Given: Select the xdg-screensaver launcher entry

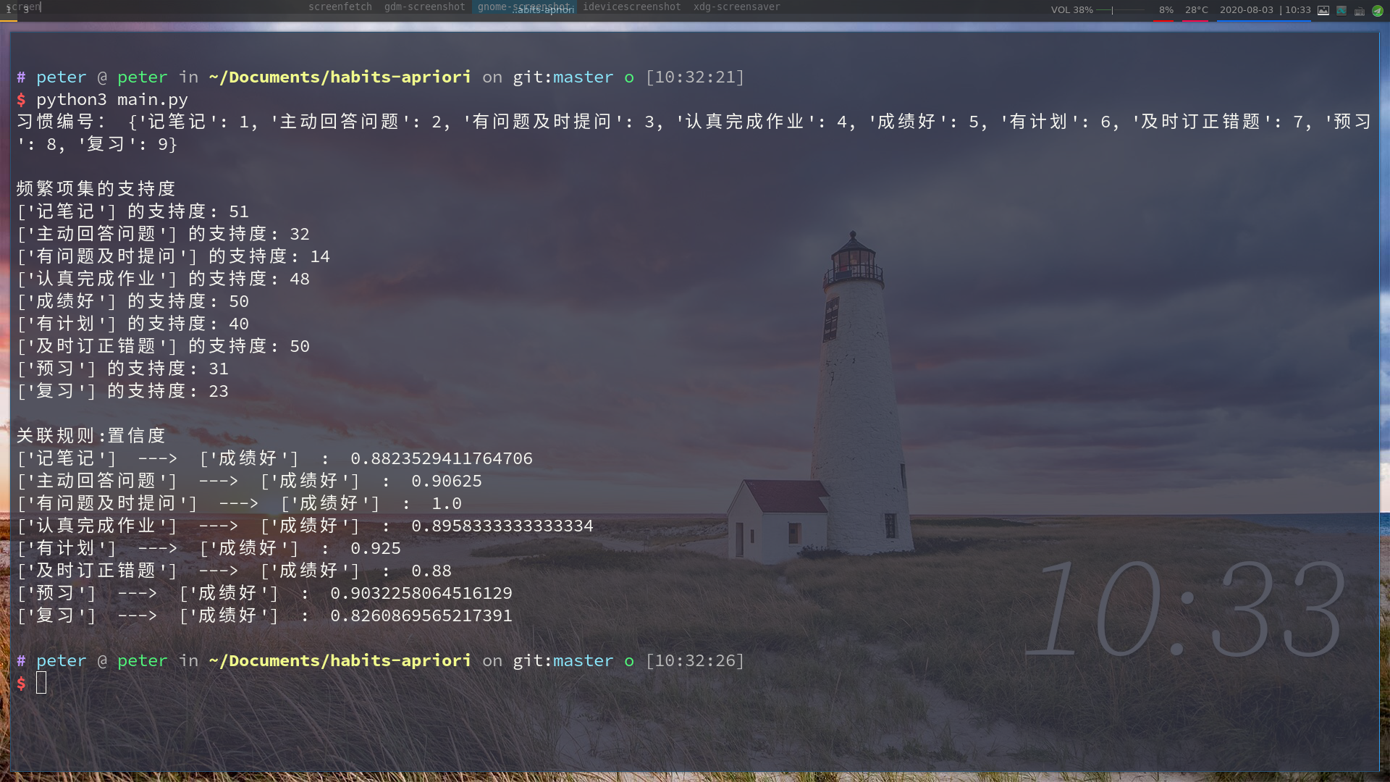Looking at the screenshot, I should [x=736, y=7].
